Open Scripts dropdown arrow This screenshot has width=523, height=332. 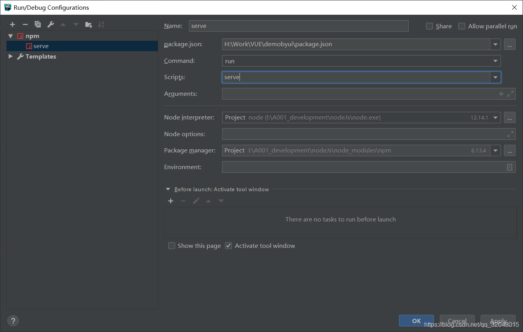(x=495, y=77)
